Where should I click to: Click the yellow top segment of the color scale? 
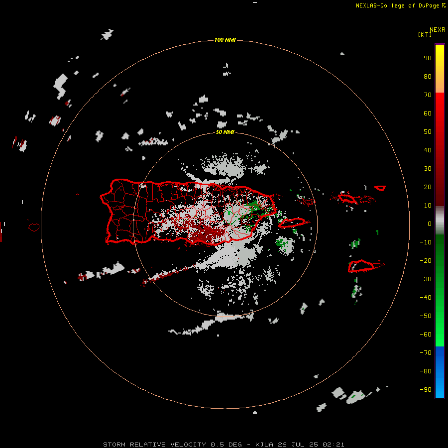pyautogui.click(x=440, y=69)
